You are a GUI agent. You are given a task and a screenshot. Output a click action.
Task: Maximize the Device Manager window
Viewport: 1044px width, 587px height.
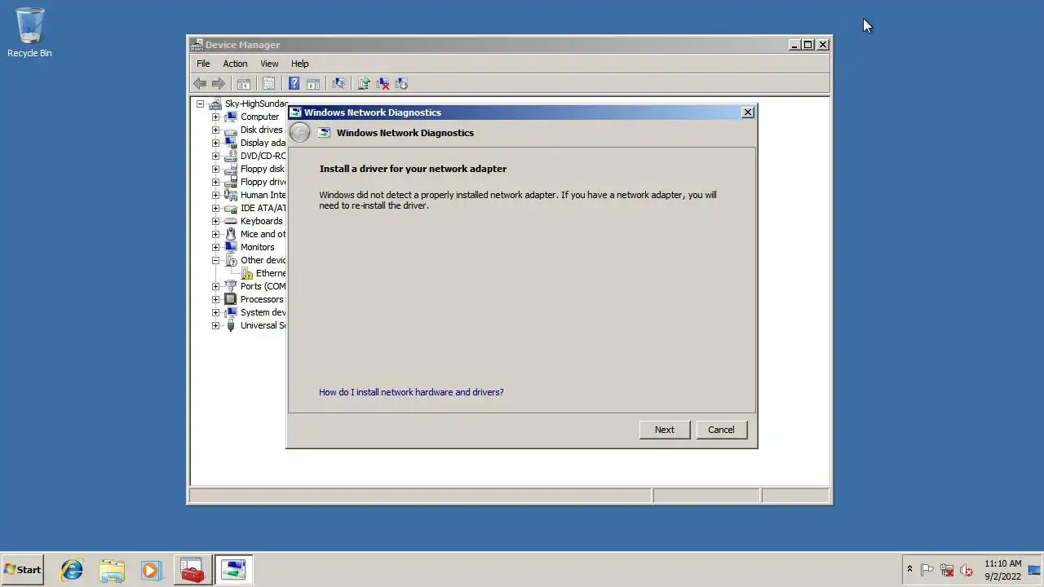click(807, 45)
